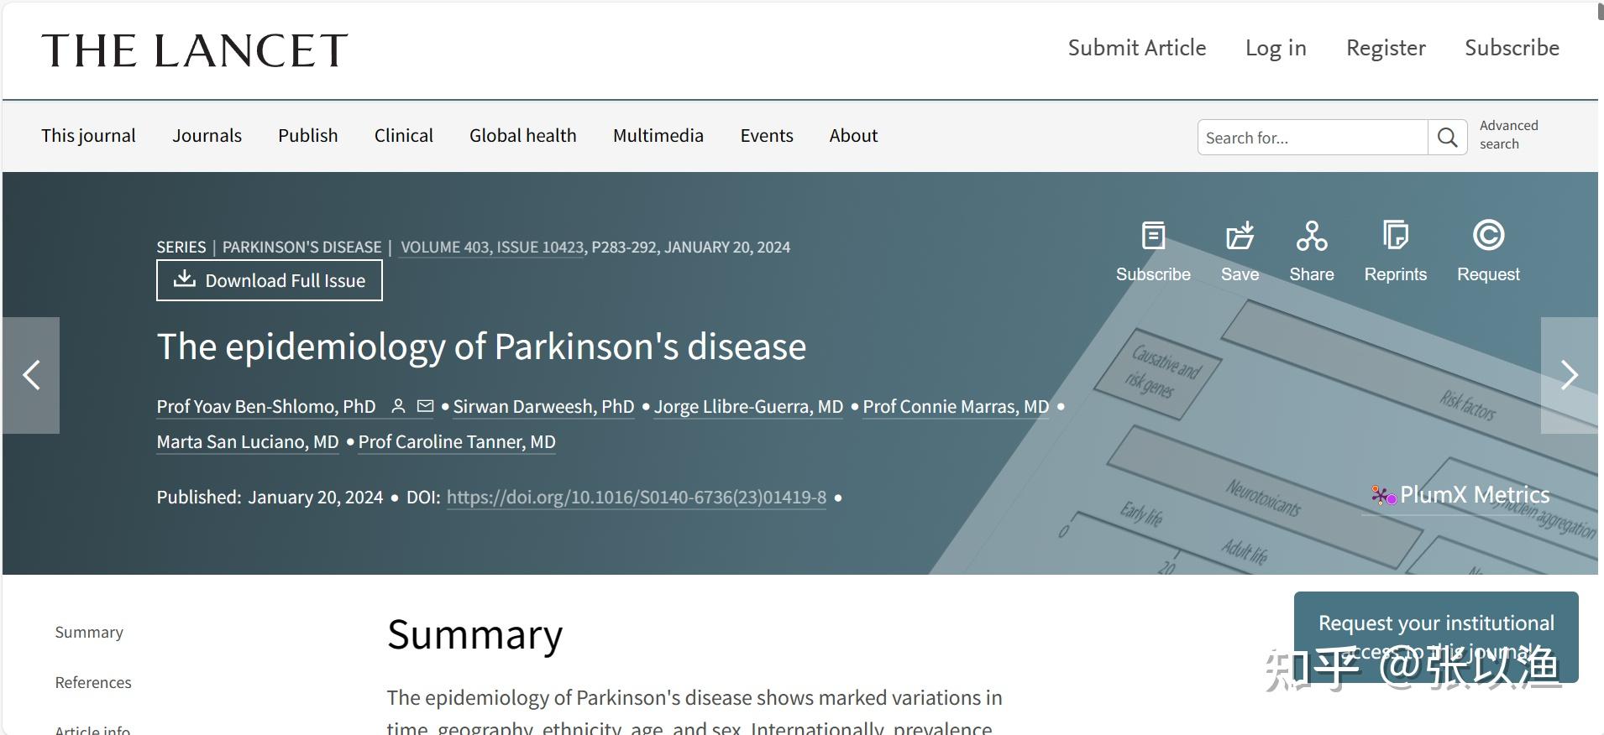Open PlumX Metrics

pos(1460,495)
